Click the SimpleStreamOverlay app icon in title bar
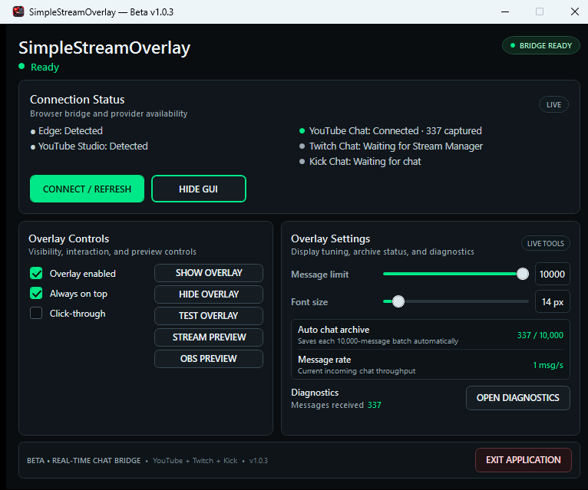This screenshot has height=490, width=588. pos(18,12)
